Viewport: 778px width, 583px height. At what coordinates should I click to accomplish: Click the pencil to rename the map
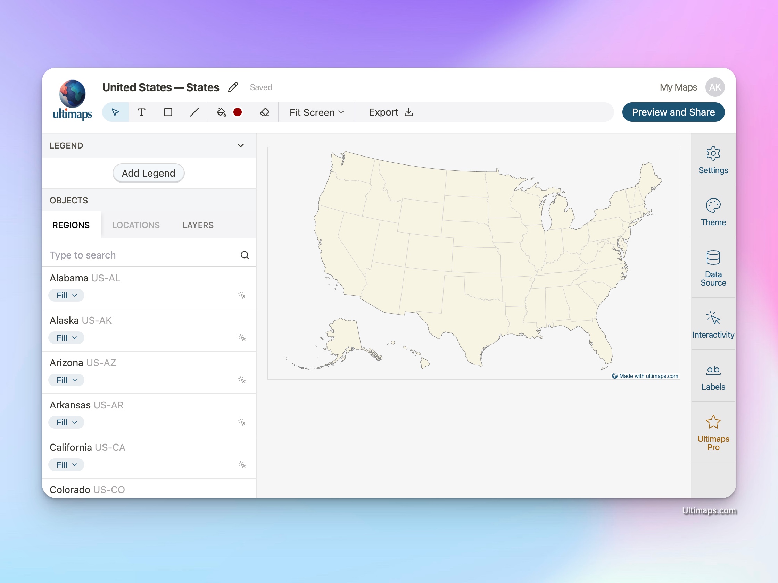233,87
